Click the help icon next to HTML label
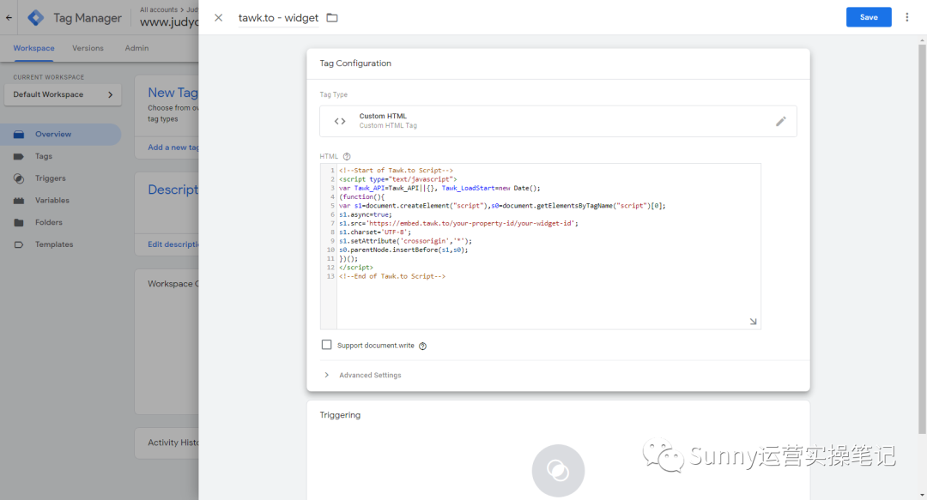 (x=347, y=157)
